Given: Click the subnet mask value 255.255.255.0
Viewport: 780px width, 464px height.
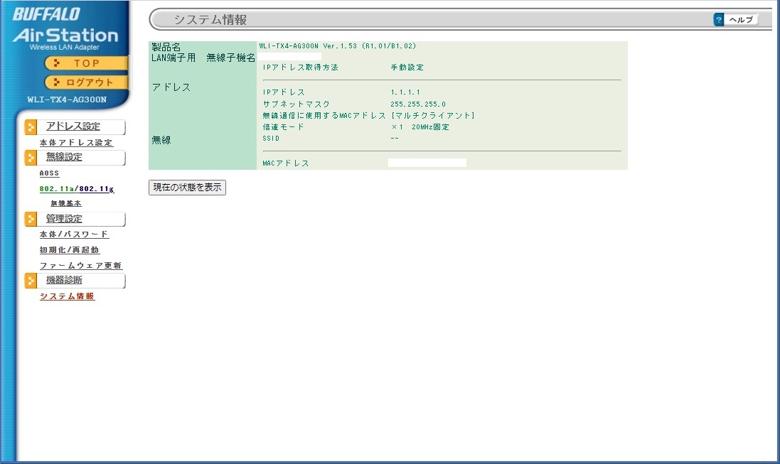Looking at the screenshot, I should (418, 104).
